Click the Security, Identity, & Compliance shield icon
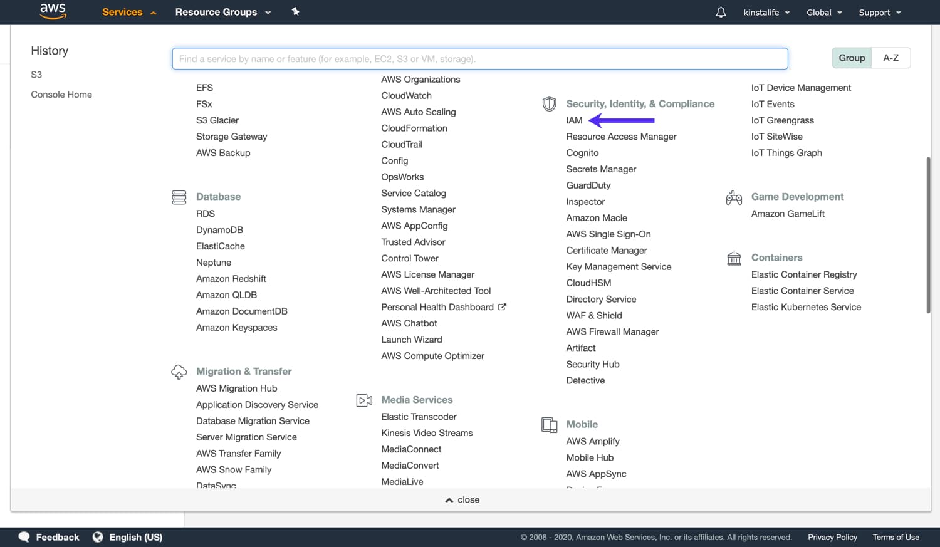The height and width of the screenshot is (547, 940). pyautogui.click(x=549, y=104)
